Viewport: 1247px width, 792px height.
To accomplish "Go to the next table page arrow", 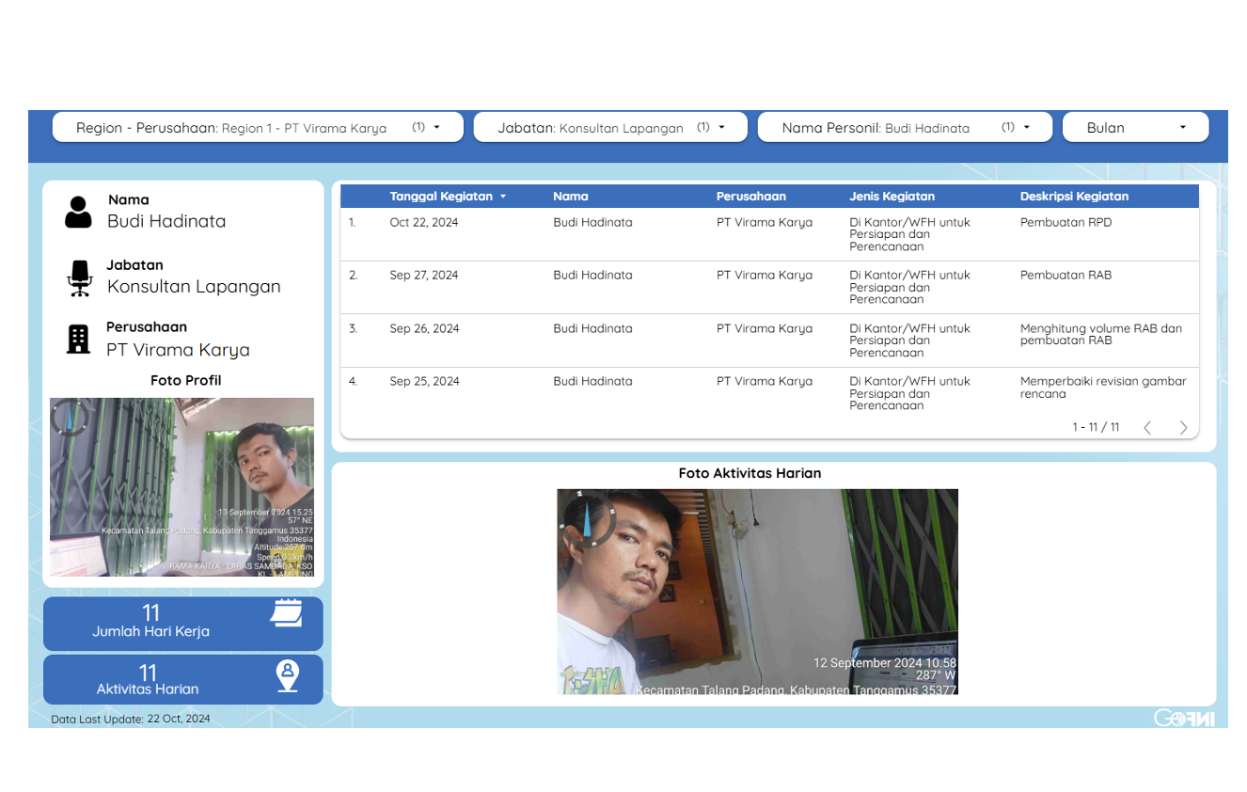I will (1183, 428).
